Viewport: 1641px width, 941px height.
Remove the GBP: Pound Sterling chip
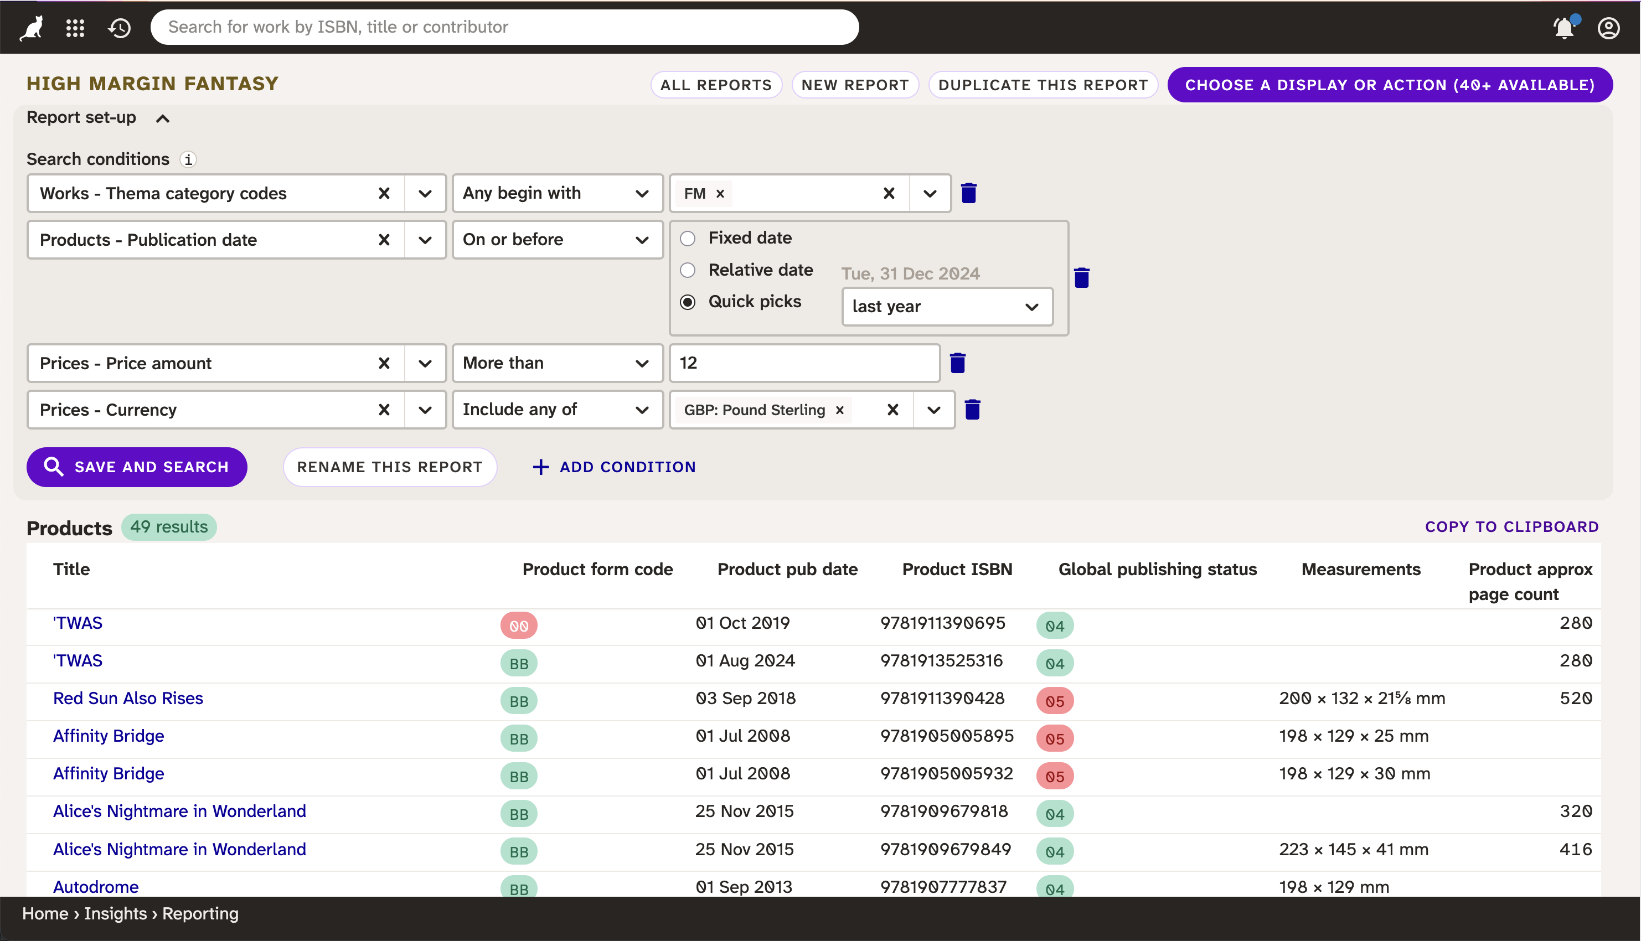point(839,410)
